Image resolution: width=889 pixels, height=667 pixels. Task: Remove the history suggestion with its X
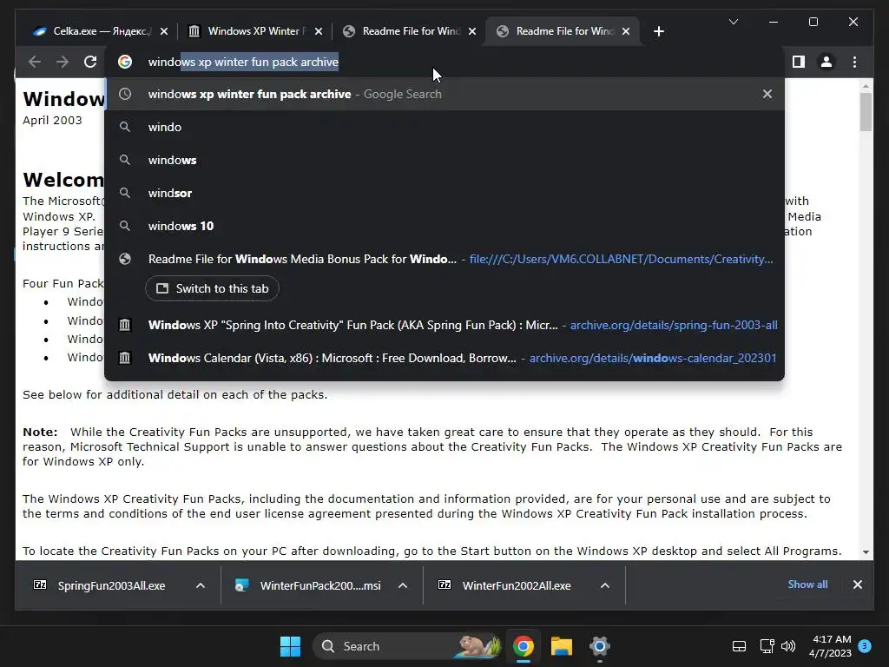click(x=767, y=94)
